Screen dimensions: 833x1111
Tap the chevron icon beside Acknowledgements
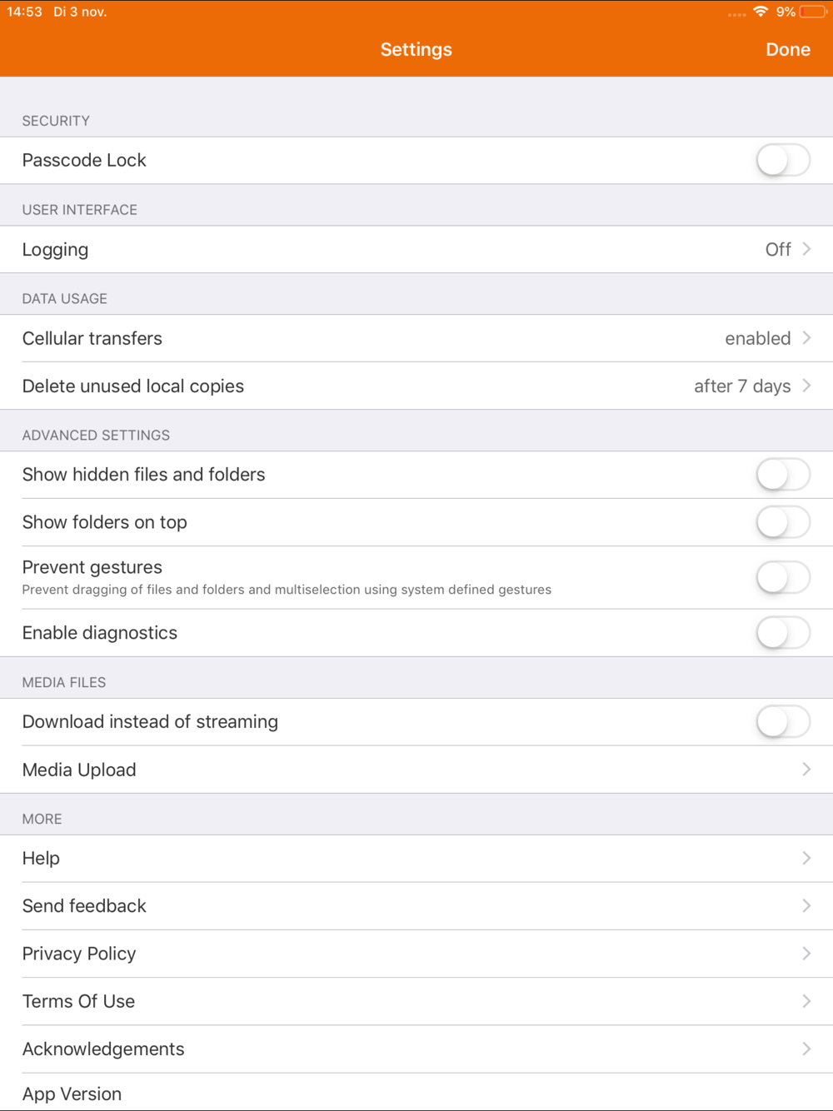pyautogui.click(x=806, y=1049)
